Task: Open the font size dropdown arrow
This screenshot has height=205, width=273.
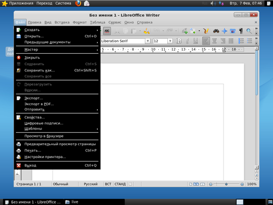Action: pyautogui.click(x=170, y=41)
